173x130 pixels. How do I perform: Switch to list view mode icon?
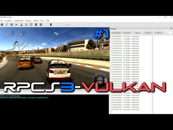36,25
